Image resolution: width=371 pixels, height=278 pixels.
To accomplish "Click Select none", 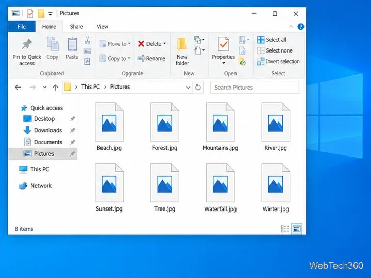I will click(275, 50).
